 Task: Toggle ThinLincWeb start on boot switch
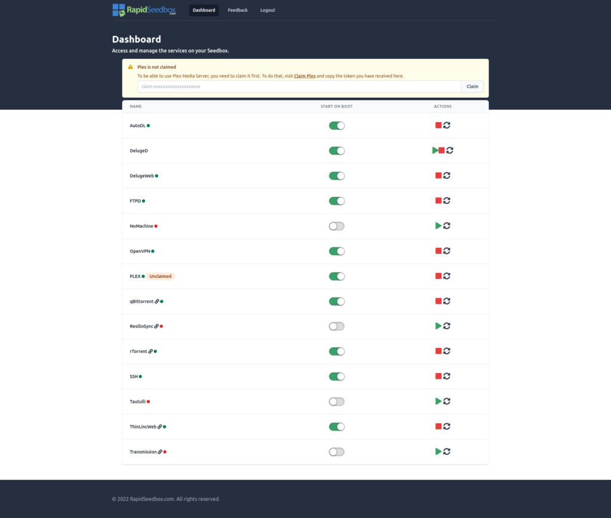click(x=337, y=427)
